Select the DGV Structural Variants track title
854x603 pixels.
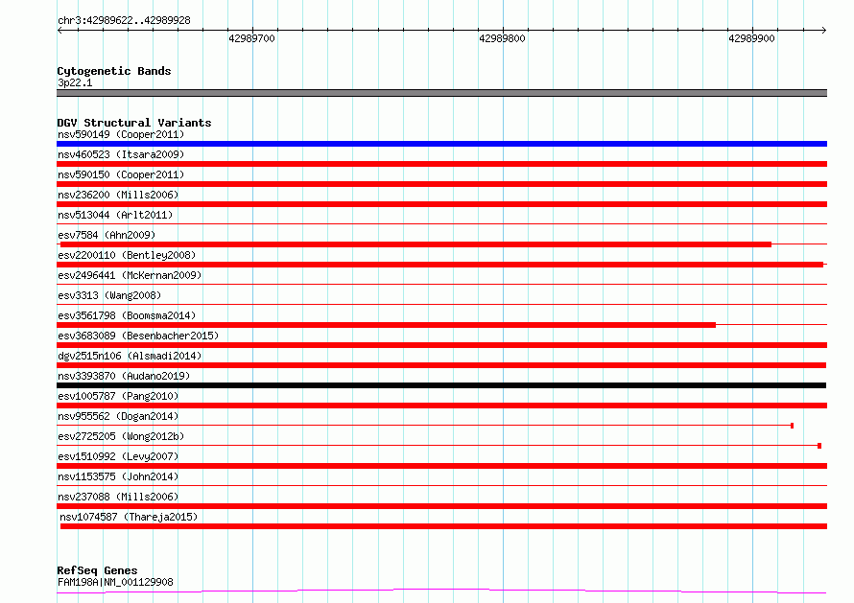coord(134,123)
